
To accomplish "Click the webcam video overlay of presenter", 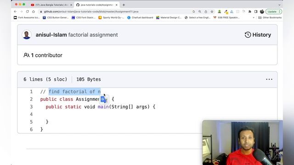I will 243,143.
